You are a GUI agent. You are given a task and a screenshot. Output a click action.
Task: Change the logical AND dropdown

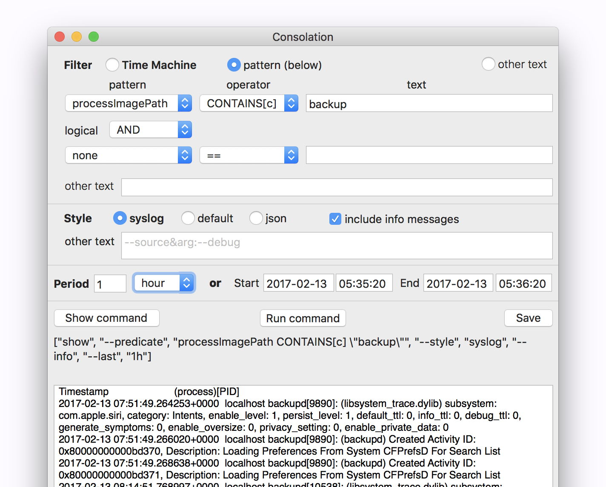[x=184, y=129]
